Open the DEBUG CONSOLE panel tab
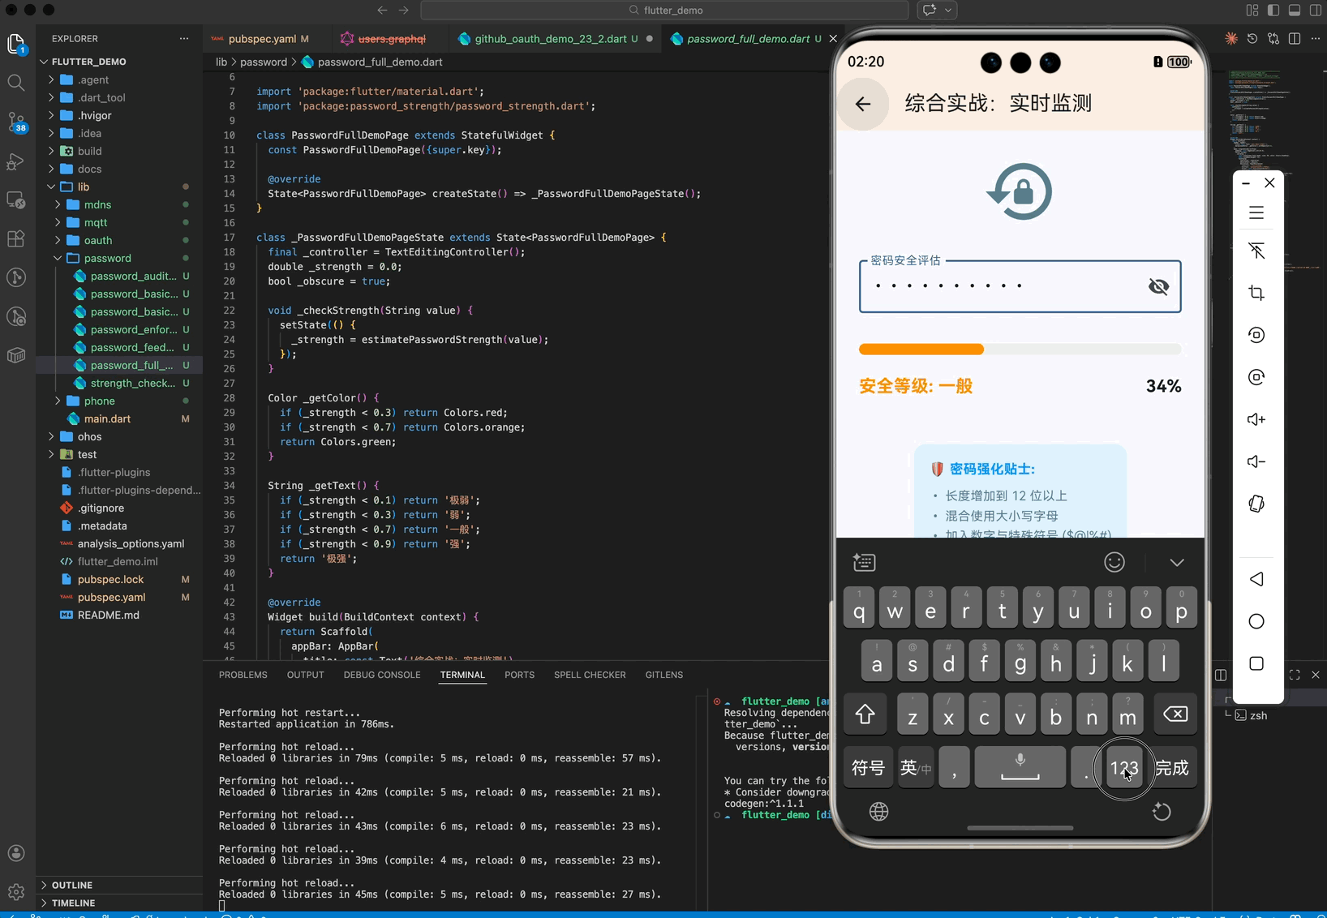 coord(382,675)
